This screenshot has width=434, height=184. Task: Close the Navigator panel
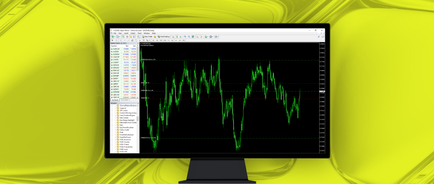138,103
